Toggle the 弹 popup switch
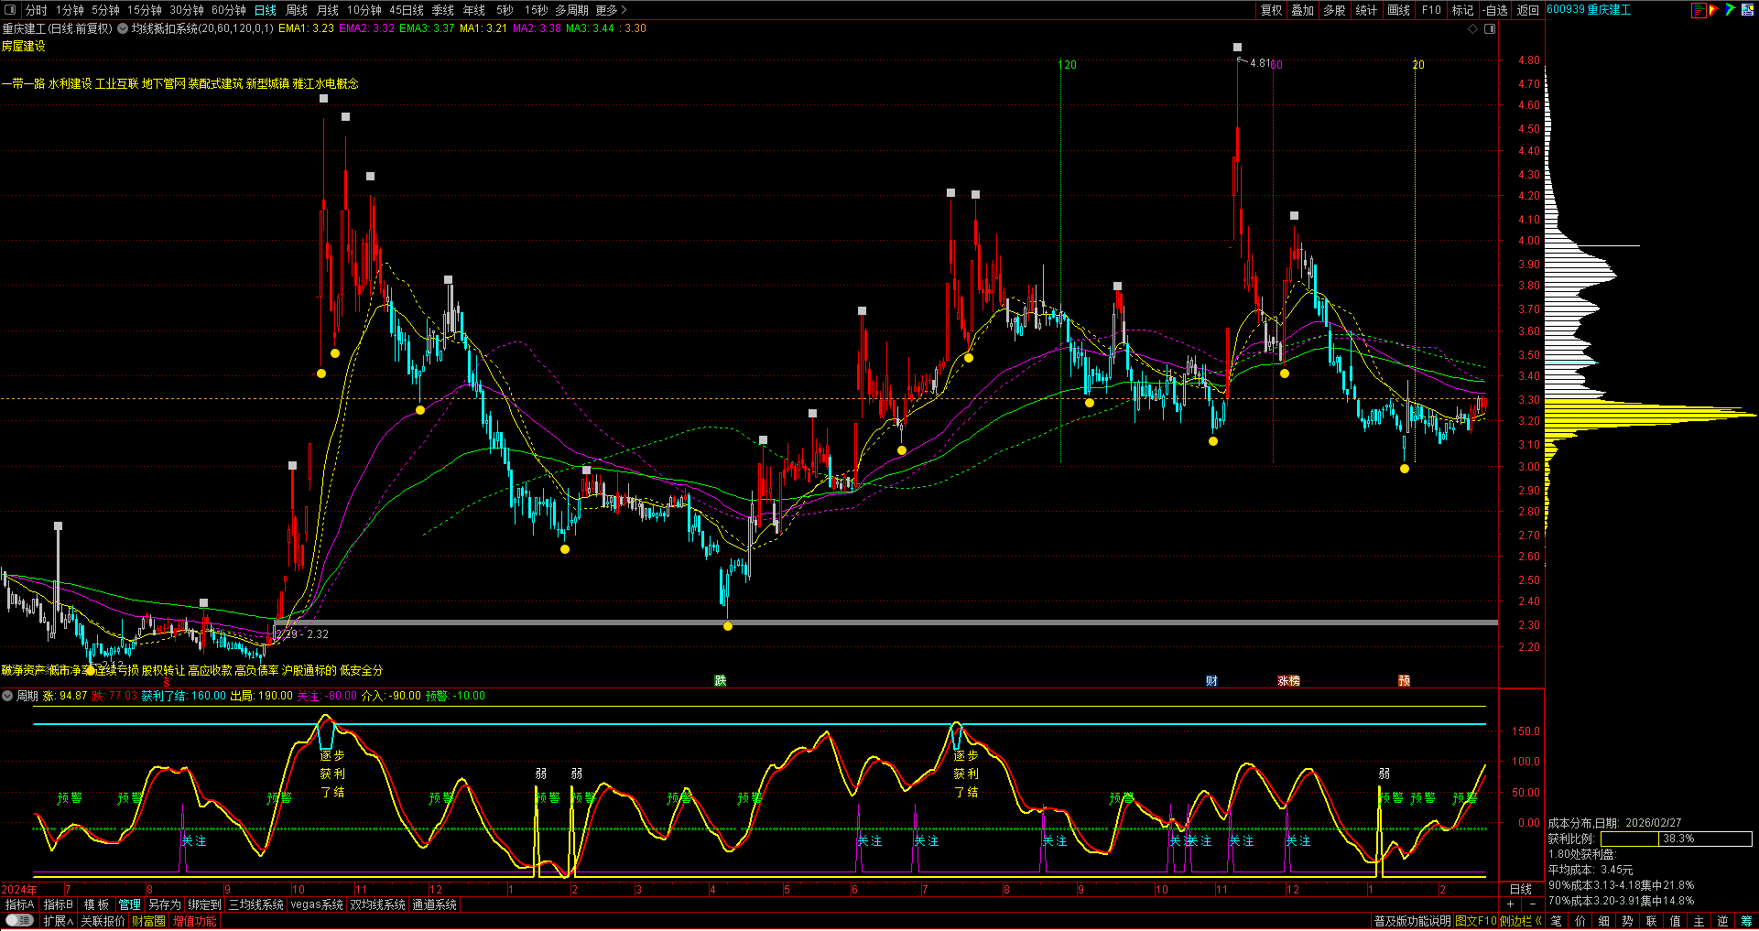Screen dimensions: 1759x931 (x=19, y=921)
